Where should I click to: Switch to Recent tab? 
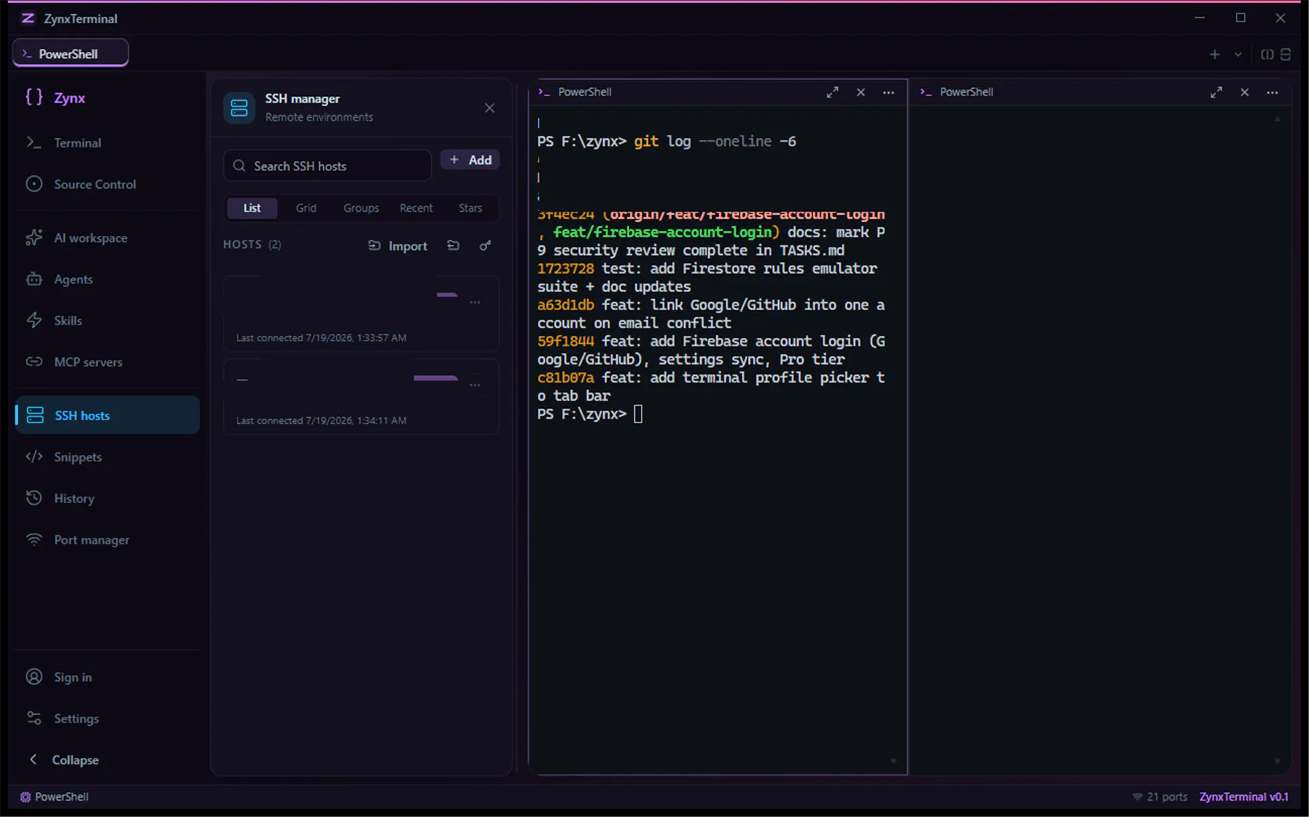(x=416, y=208)
